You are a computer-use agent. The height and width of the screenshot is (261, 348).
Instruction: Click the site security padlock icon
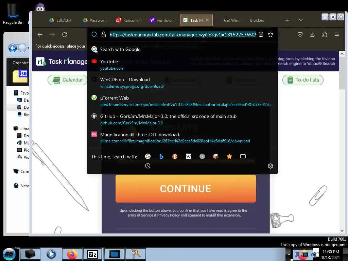pyautogui.click(x=104, y=34)
